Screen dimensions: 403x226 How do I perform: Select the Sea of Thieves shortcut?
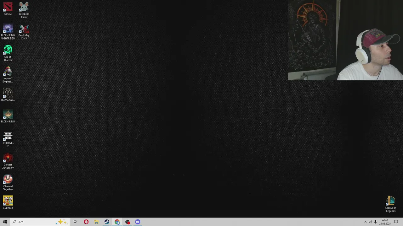pos(8,53)
